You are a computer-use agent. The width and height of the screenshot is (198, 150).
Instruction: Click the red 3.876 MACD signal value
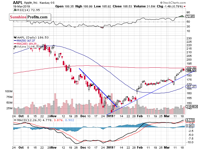click(x=58, y=120)
